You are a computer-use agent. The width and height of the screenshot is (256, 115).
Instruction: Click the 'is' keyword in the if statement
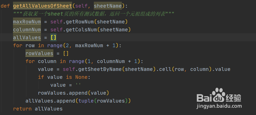click(x=69, y=77)
